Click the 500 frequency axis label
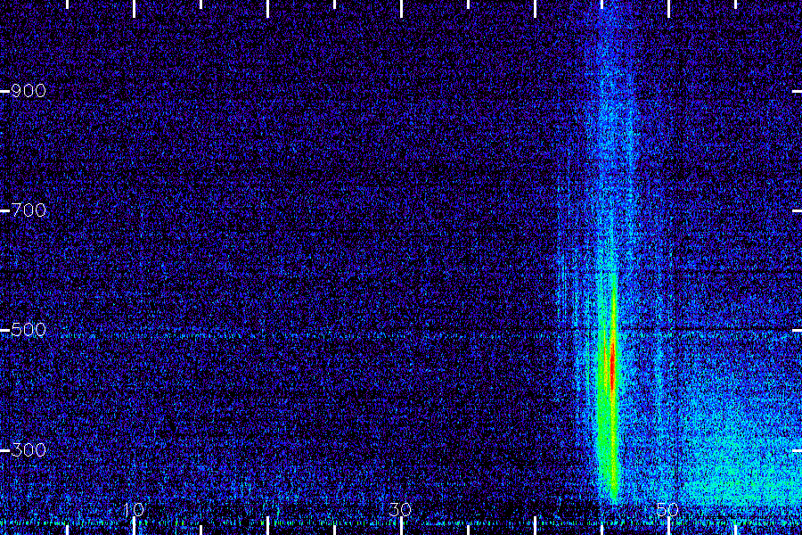This screenshot has height=535, width=802. click(x=29, y=330)
